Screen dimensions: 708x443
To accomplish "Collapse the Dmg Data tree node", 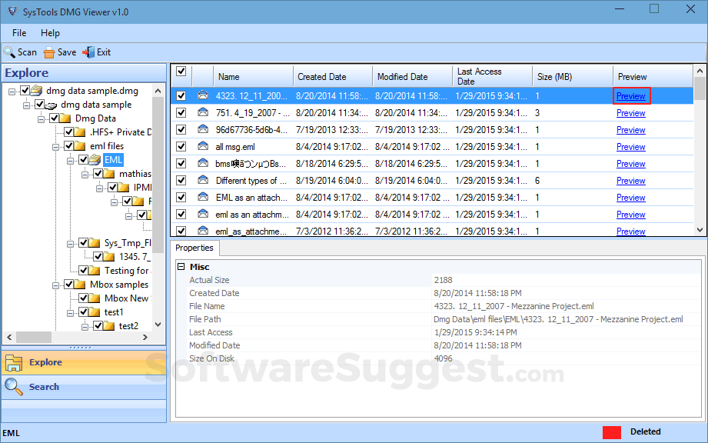I will coord(42,118).
